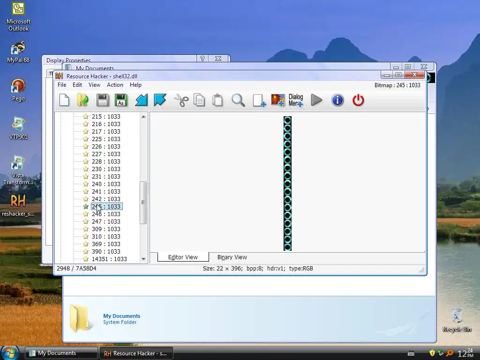Image resolution: width=480 pixels, height=360 pixels.
Task: Click the blue About info icon
Action: (337, 100)
